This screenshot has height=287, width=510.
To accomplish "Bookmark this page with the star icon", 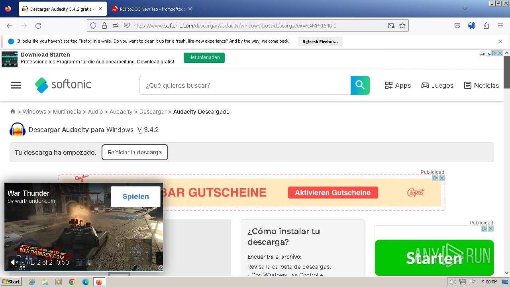I will (402, 26).
